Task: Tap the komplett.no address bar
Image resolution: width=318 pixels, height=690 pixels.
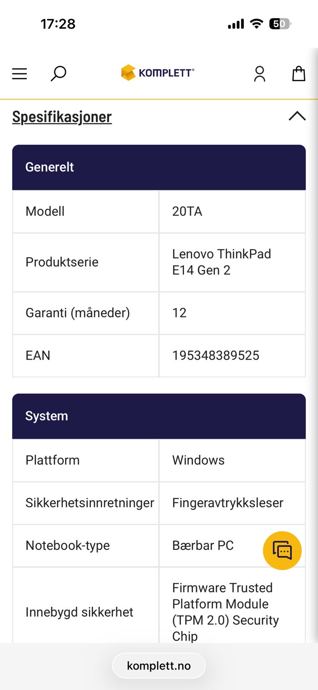Action: click(x=159, y=666)
